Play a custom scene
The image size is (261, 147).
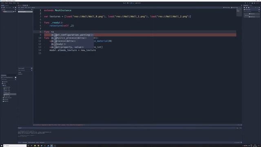(254, 3)
